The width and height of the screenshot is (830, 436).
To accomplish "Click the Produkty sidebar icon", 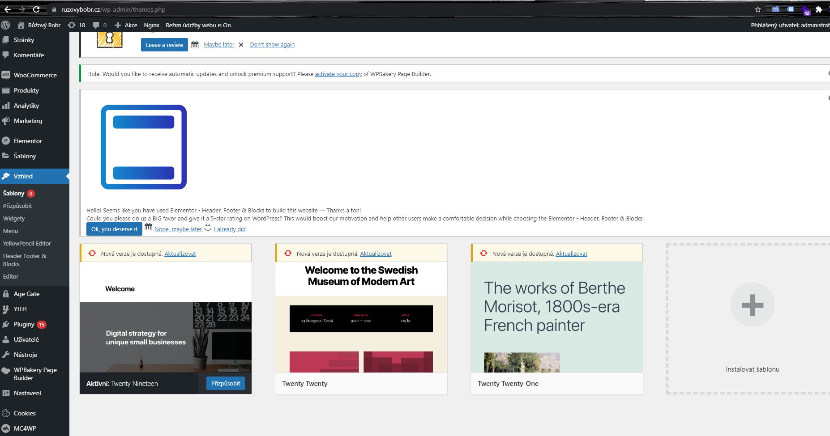I will pos(6,90).
